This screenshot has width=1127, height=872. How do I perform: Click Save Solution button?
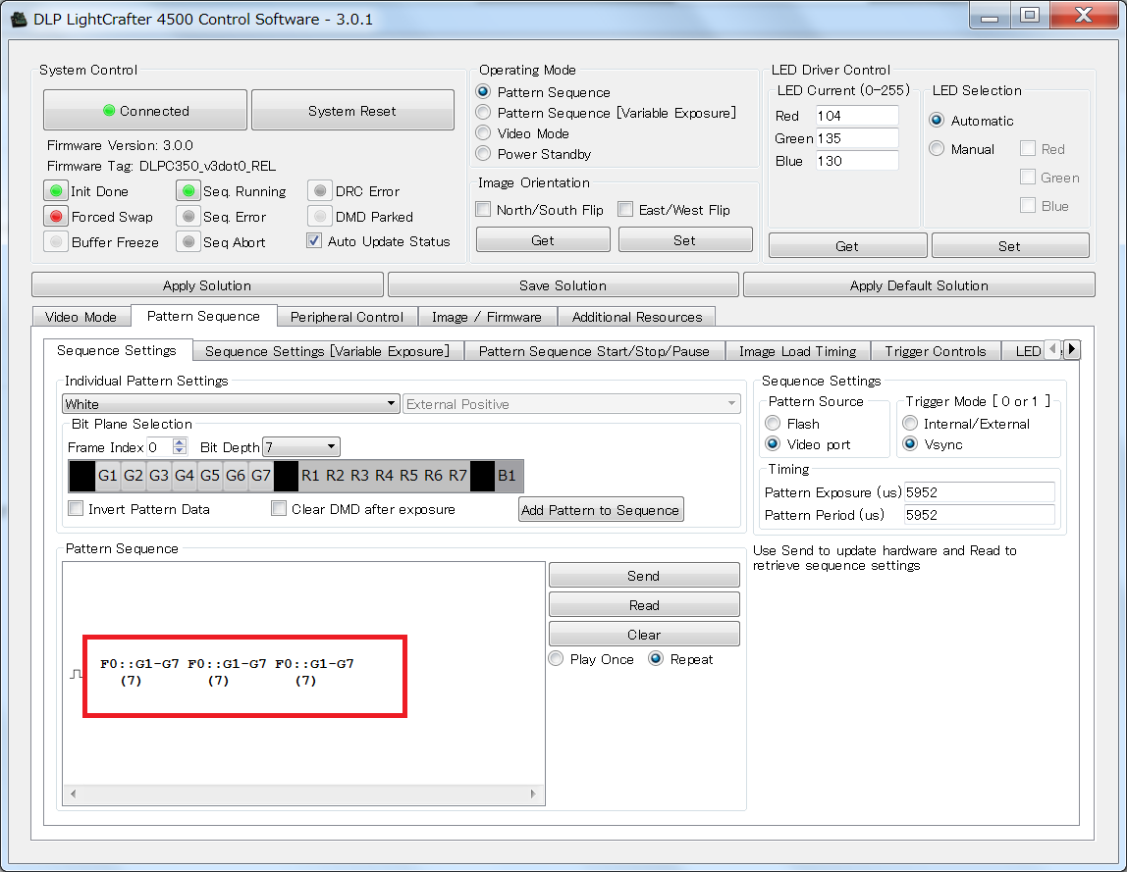(x=563, y=285)
